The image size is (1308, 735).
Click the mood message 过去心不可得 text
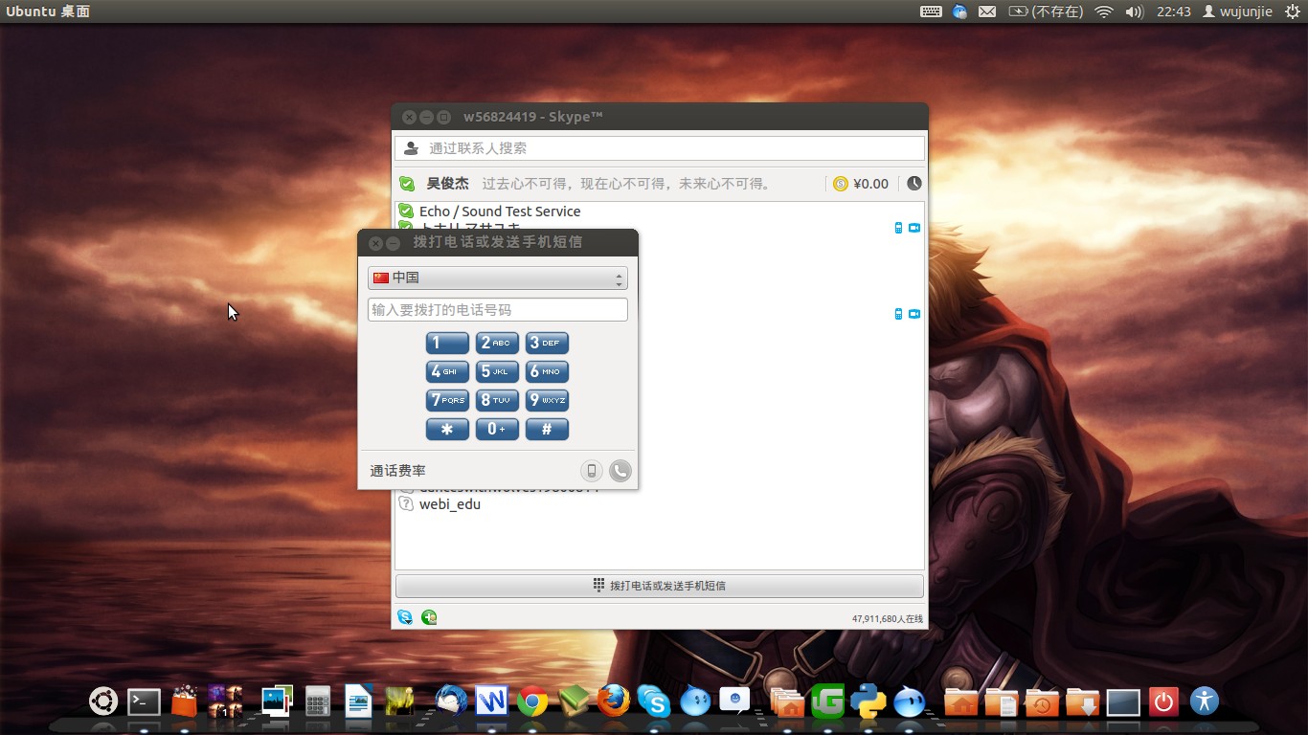point(627,184)
